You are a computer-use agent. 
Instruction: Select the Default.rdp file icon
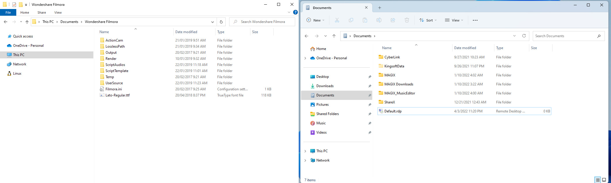click(x=381, y=111)
